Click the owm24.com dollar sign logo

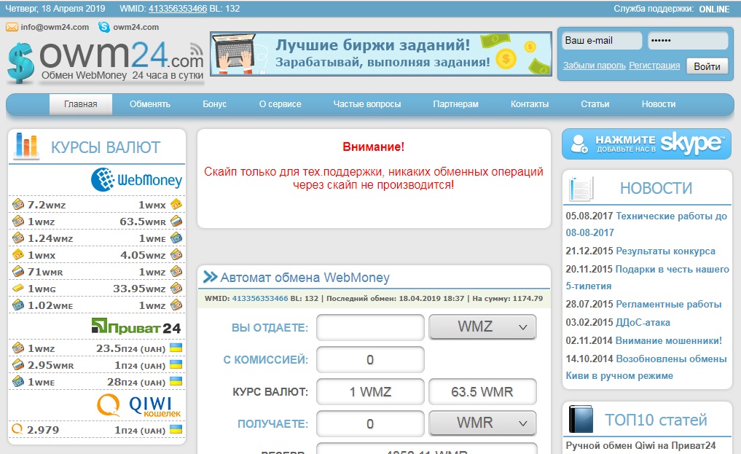pyautogui.click(x=22, y=61)
